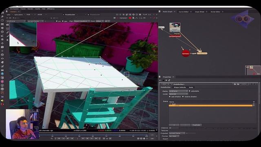Switch to the Curve Editor tab
This screenshot has width=261, height=147.
[184, 12]
